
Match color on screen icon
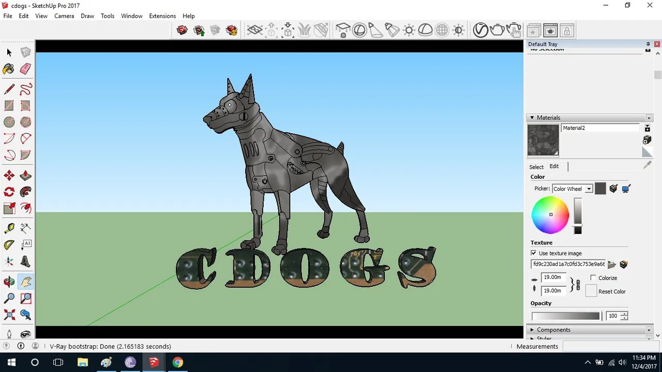(x=626, y=189)
